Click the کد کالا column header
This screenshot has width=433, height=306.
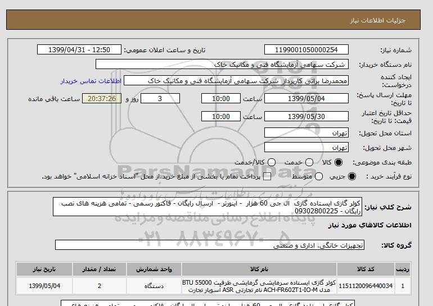[366, 270]
